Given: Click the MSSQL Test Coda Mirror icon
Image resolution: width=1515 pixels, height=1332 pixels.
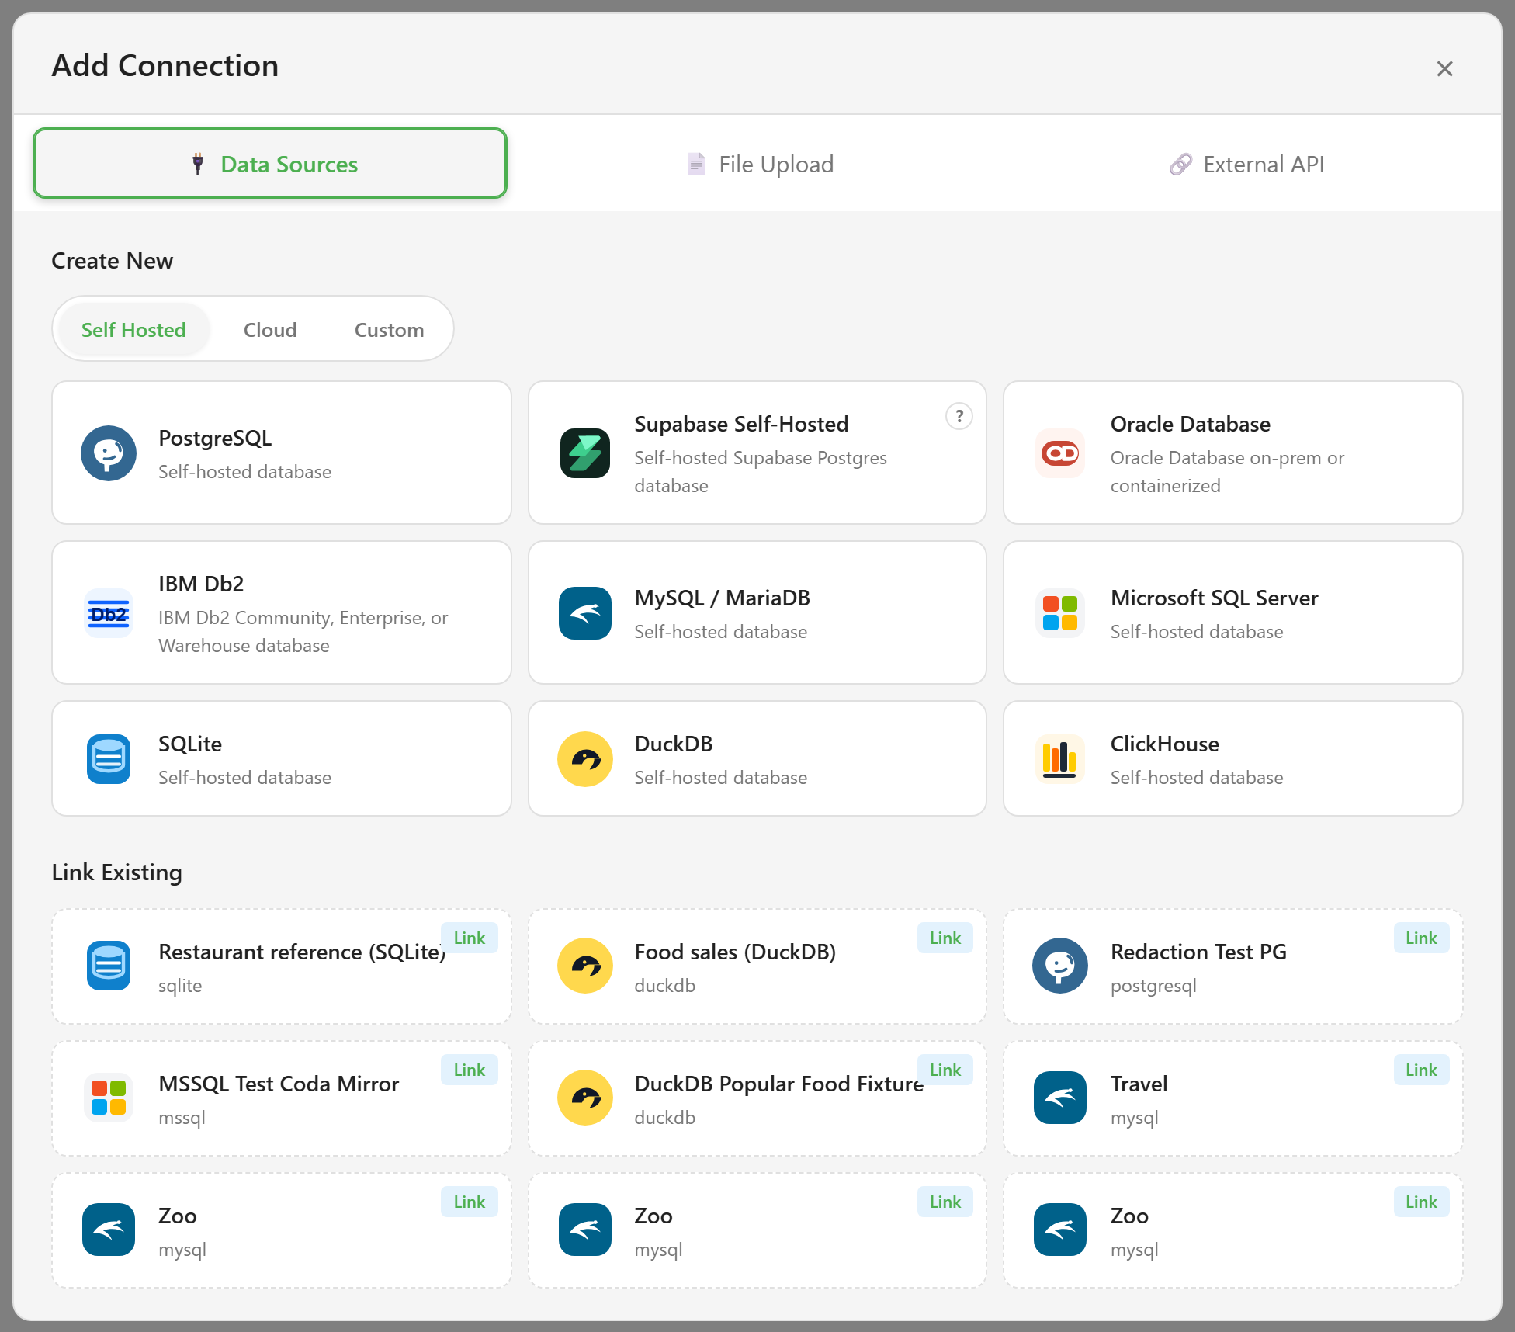Looking at the screenshot, I should coord(109,1098).
